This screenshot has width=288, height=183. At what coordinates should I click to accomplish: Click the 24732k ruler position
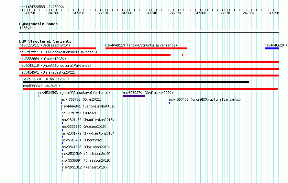(102, 13)
